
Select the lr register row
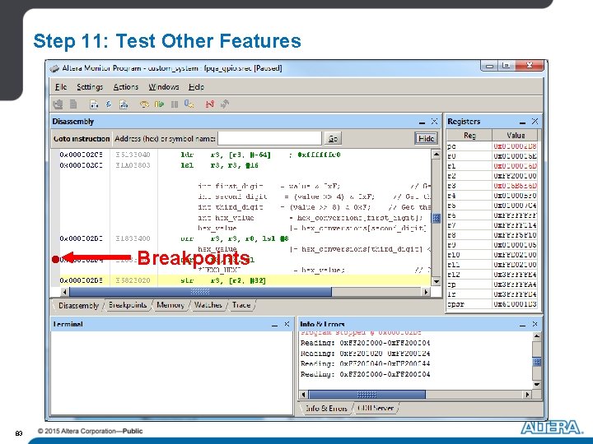pyautogui.click(x=492, y=294)
